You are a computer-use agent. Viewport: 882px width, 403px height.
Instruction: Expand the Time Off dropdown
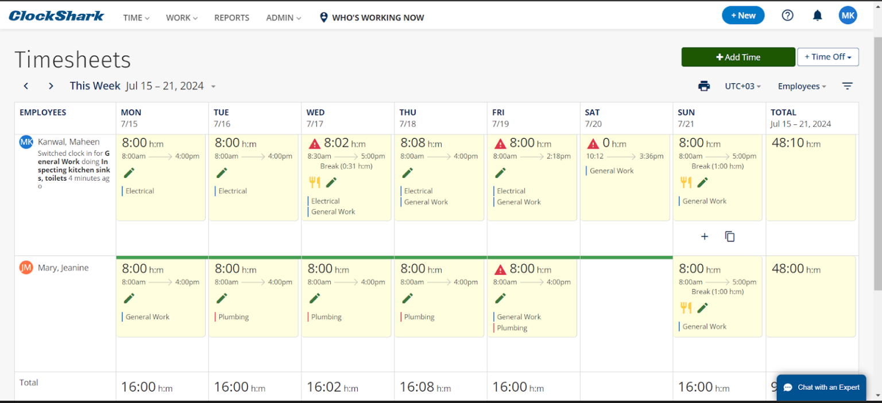click(827, 57)
